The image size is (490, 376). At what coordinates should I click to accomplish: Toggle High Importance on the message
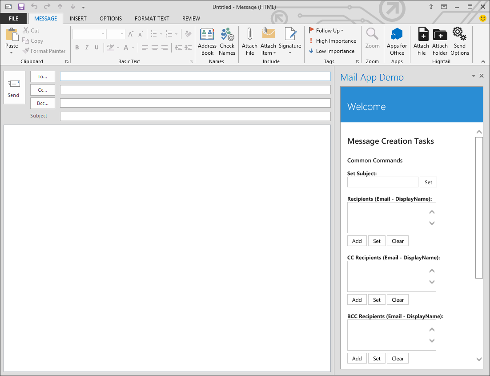coord(333,40)
